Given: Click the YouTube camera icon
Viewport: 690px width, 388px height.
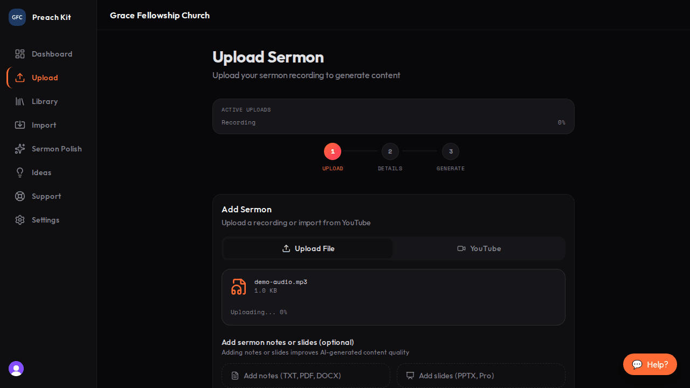Looking at the screenshot, I should point(461,248).
